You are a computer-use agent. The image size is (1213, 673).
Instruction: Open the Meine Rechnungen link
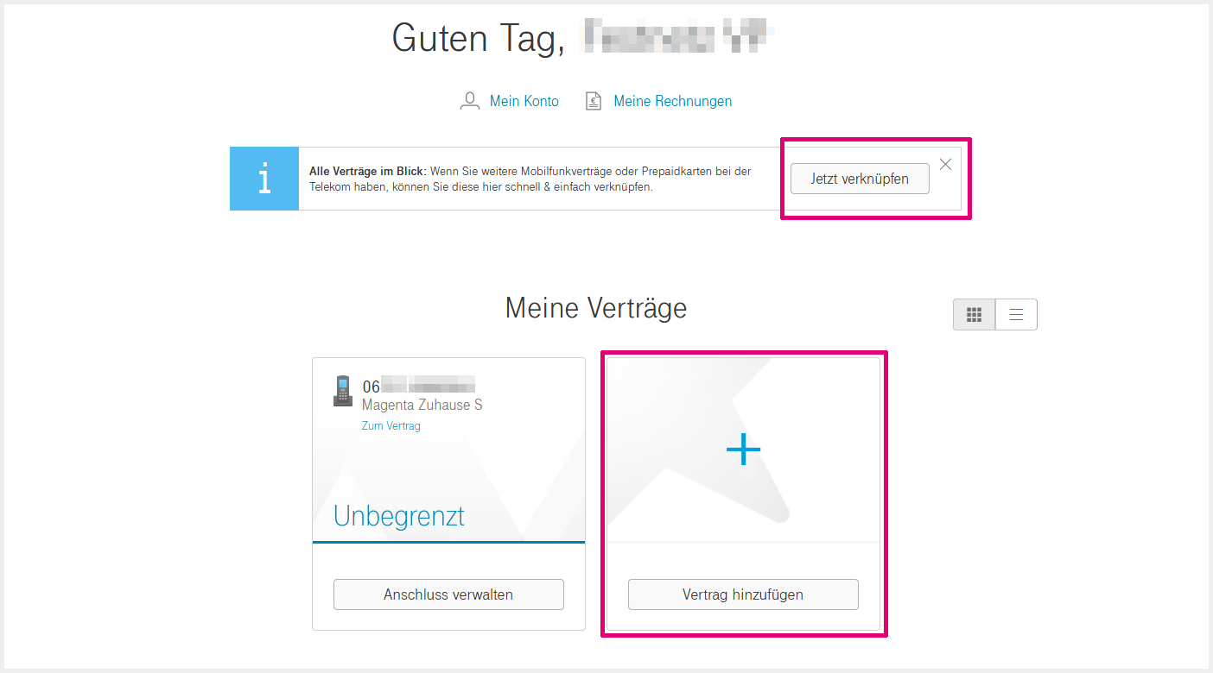pos(672,101)
